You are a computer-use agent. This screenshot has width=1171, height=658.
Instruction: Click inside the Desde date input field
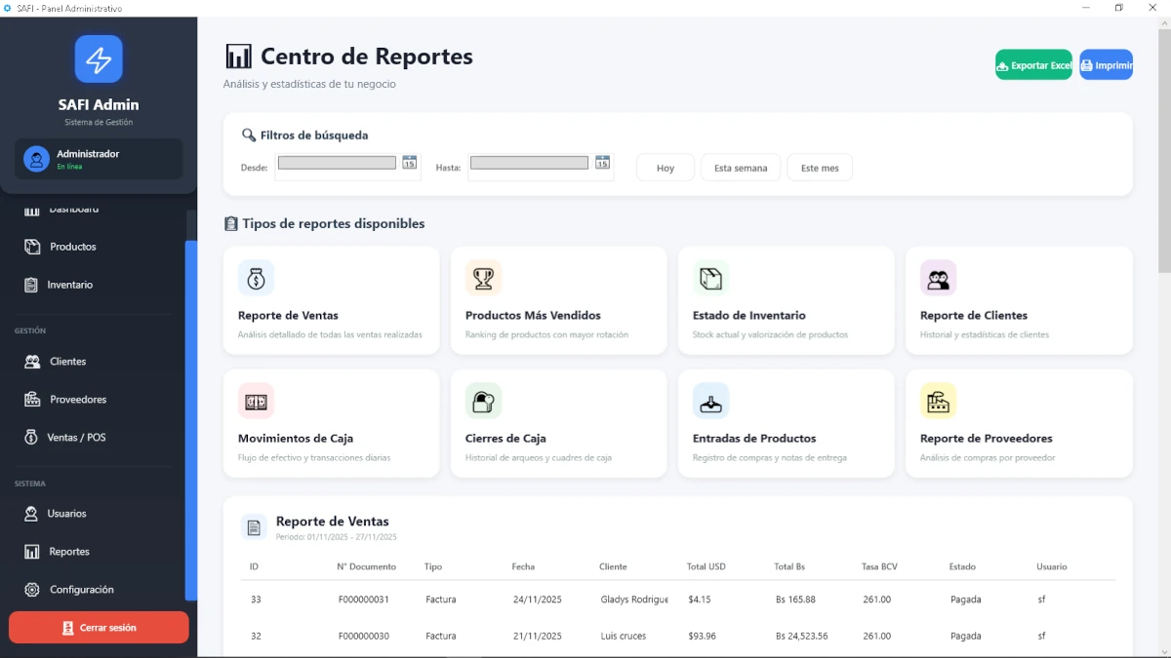pyautogui.click(x=337, y=162)
